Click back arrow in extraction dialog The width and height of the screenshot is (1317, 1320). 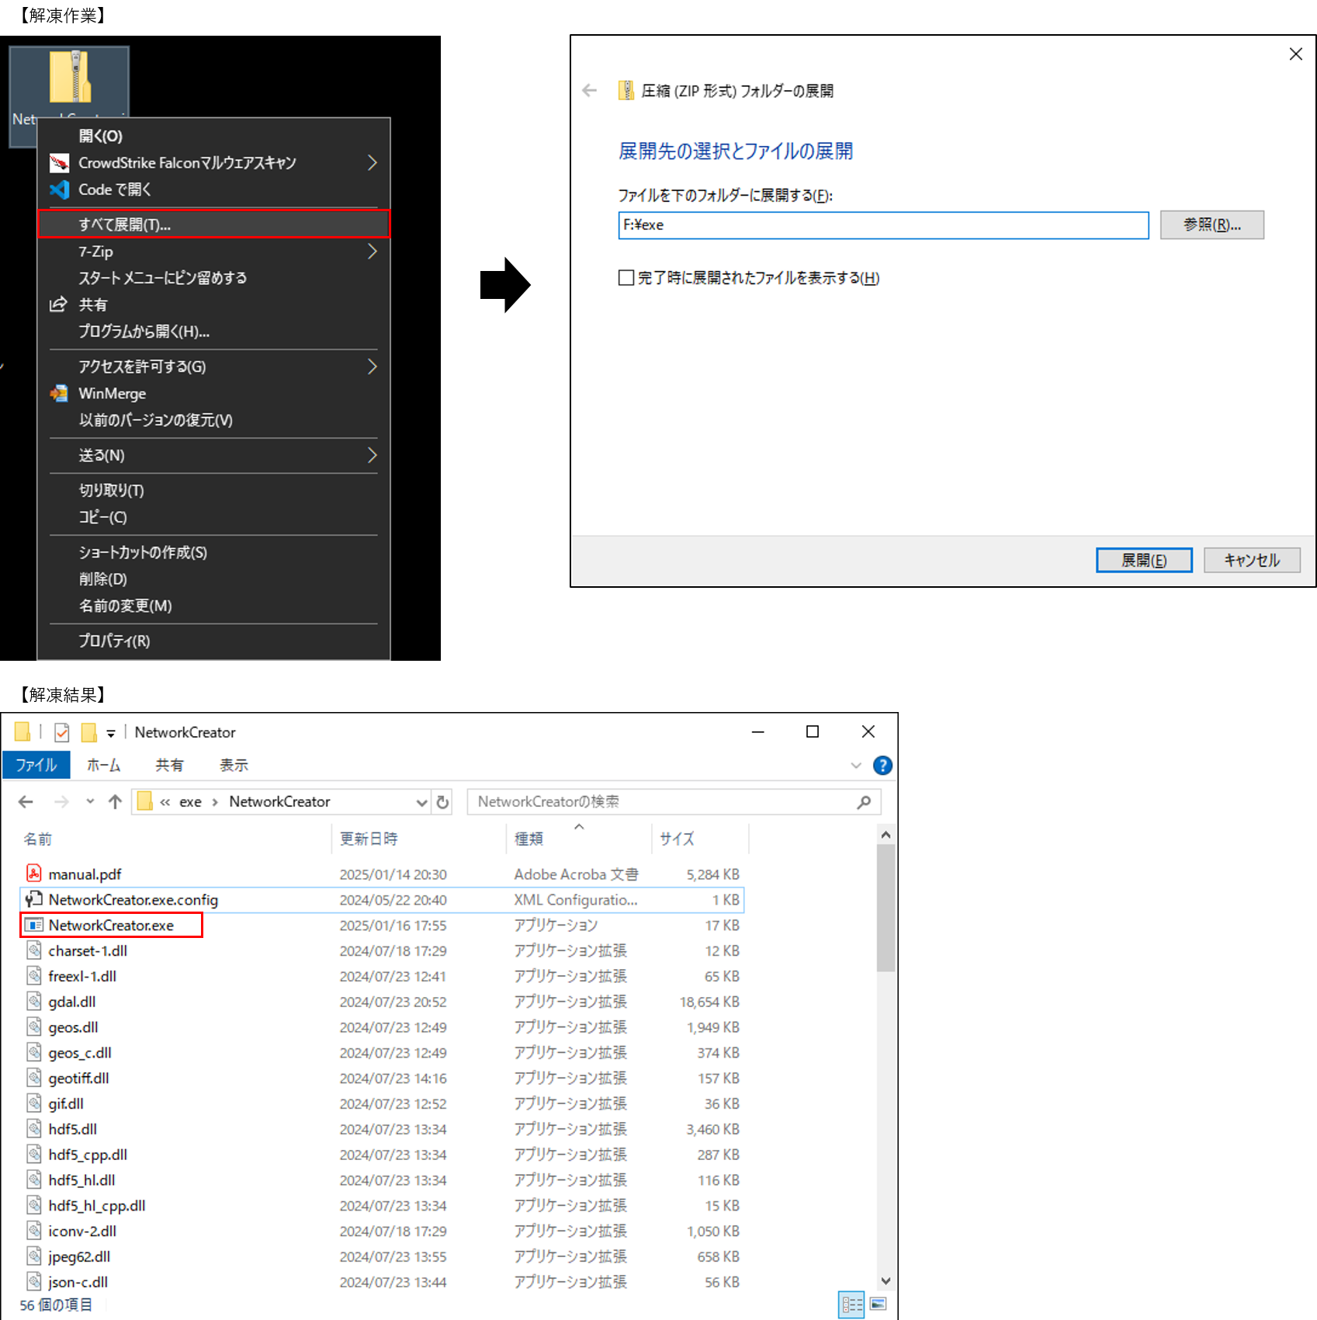click(x=590, y=91)
